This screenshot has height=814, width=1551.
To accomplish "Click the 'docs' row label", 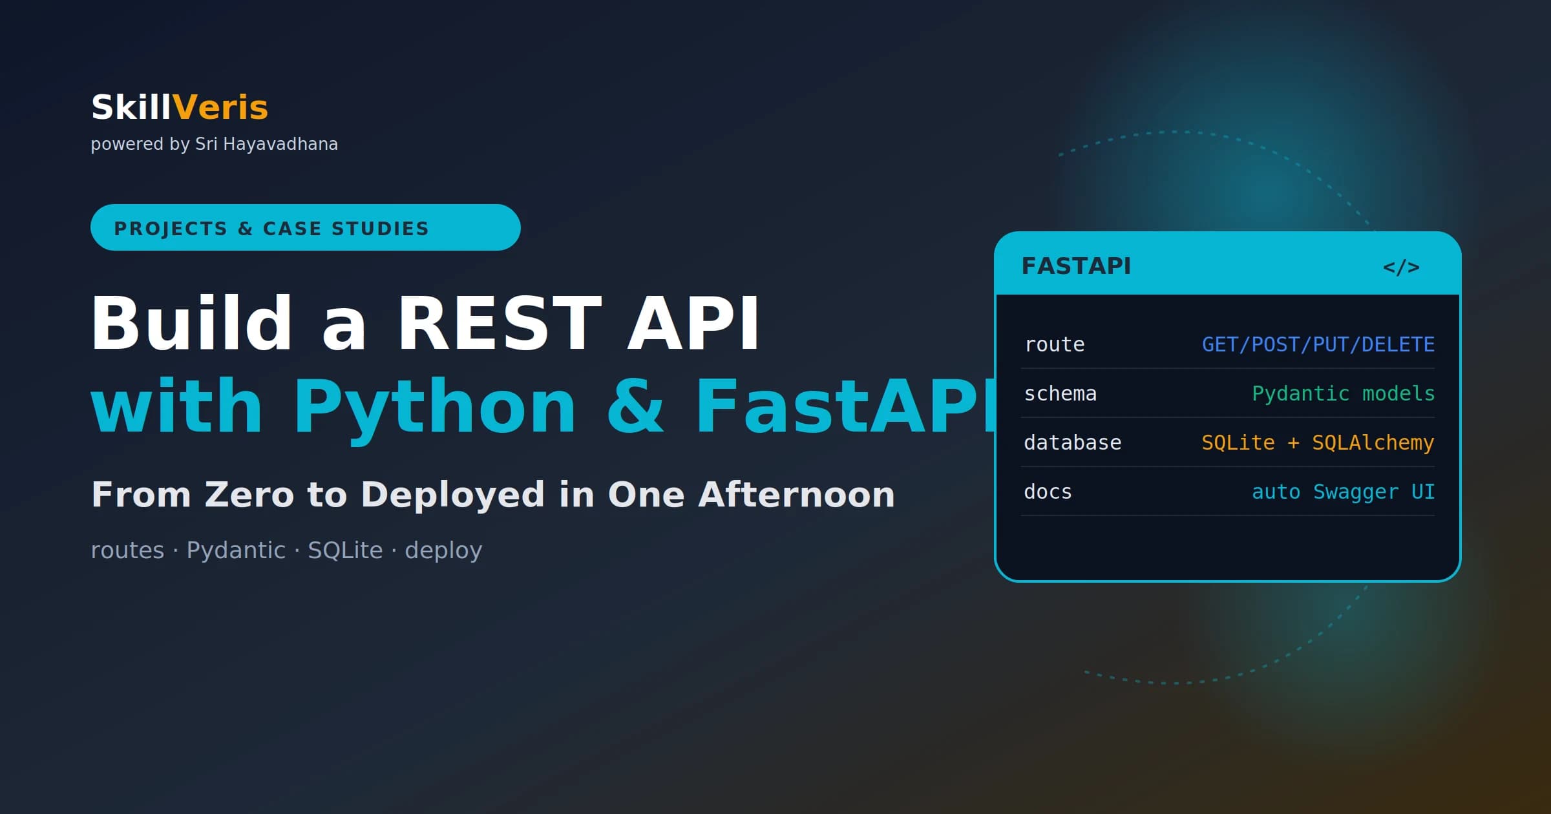I will point(1048,492).
